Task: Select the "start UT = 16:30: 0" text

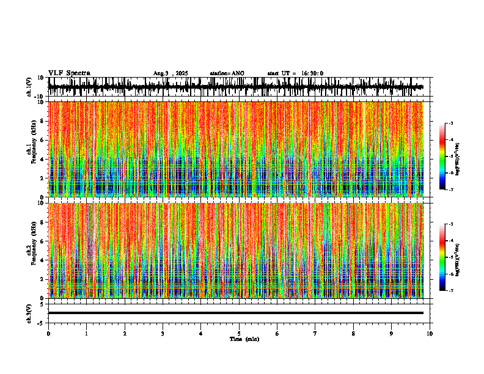Action: pos(295,73)
